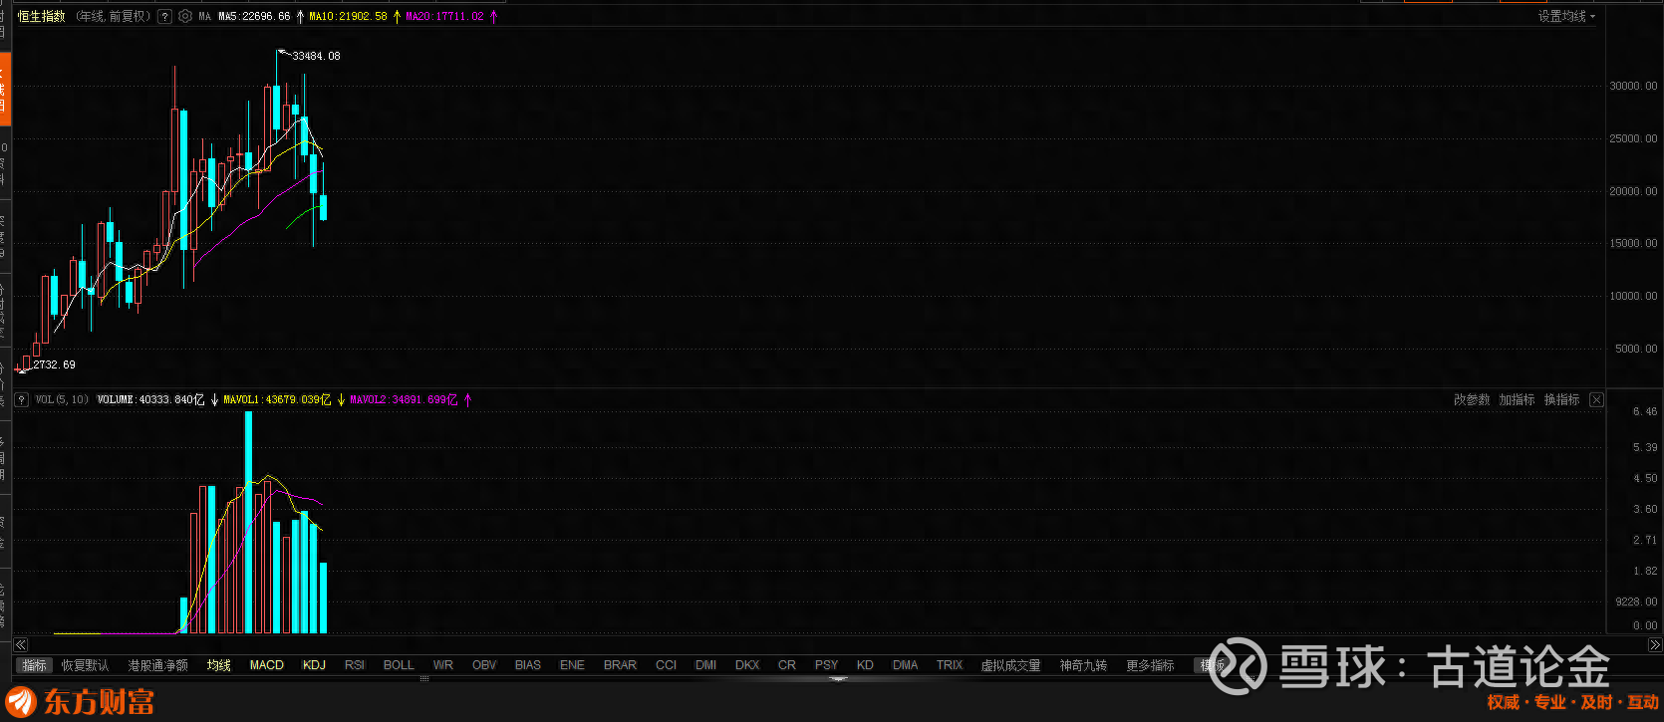Select the BRAR indicator

tap(620, 665)
